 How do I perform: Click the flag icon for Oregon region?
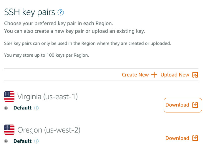tap(9, 130)
